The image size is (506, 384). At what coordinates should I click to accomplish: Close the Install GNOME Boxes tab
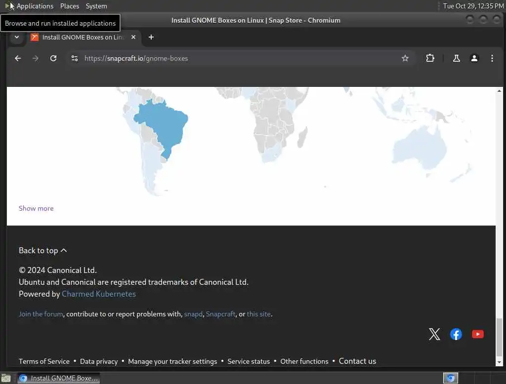133,37
